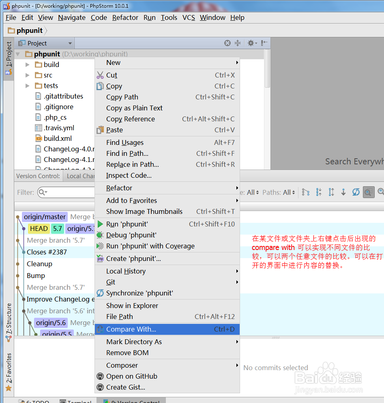Expand the src folder
The image size is (384, 403).
click(28, 75)
